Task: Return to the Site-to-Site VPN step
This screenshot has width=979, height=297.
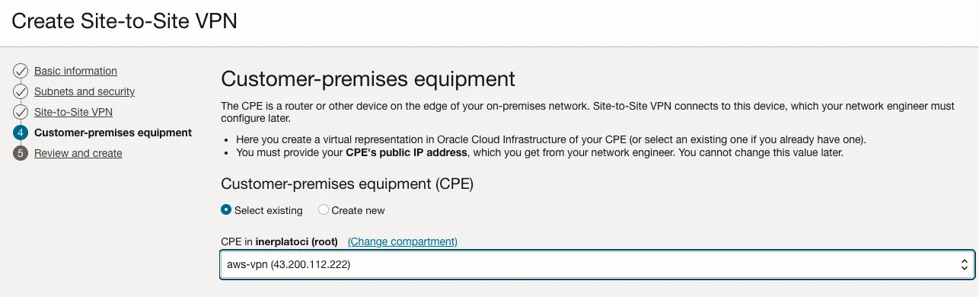Action: 73,112
